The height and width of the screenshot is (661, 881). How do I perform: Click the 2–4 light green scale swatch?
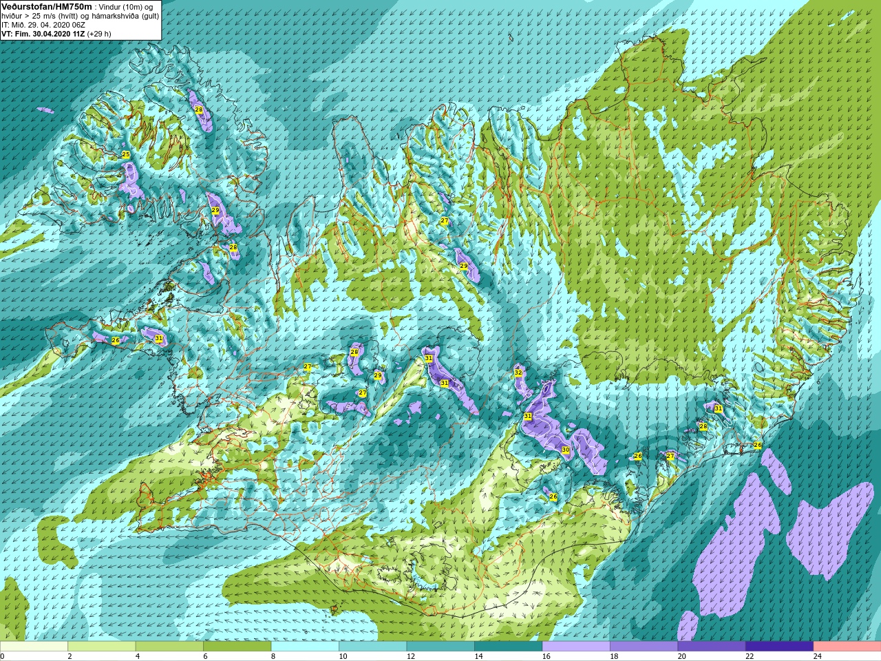click(x=101, y=647)
